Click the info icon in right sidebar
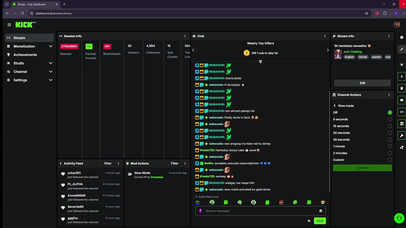Screen dimensions: 406x228 click(402, 37)
